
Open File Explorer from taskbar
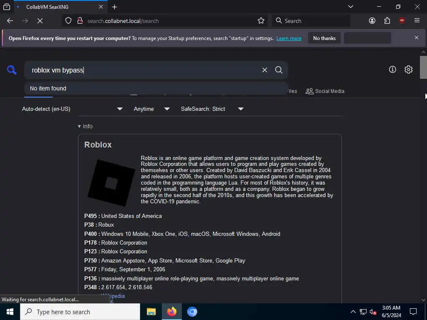[151, 312]
